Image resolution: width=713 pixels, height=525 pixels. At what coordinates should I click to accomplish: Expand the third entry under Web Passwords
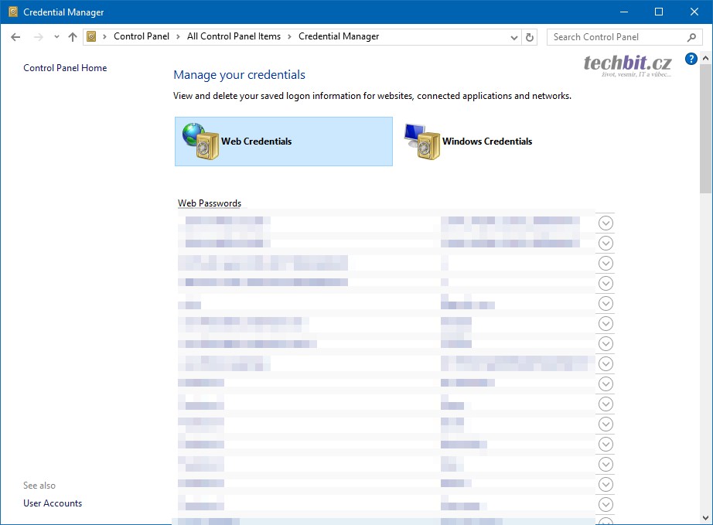pyautogui.click(x=606, y=263)
